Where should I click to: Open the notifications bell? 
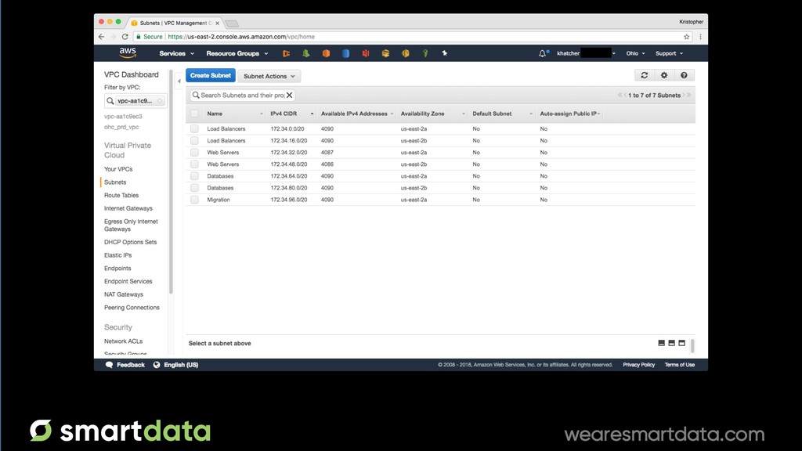542,53
